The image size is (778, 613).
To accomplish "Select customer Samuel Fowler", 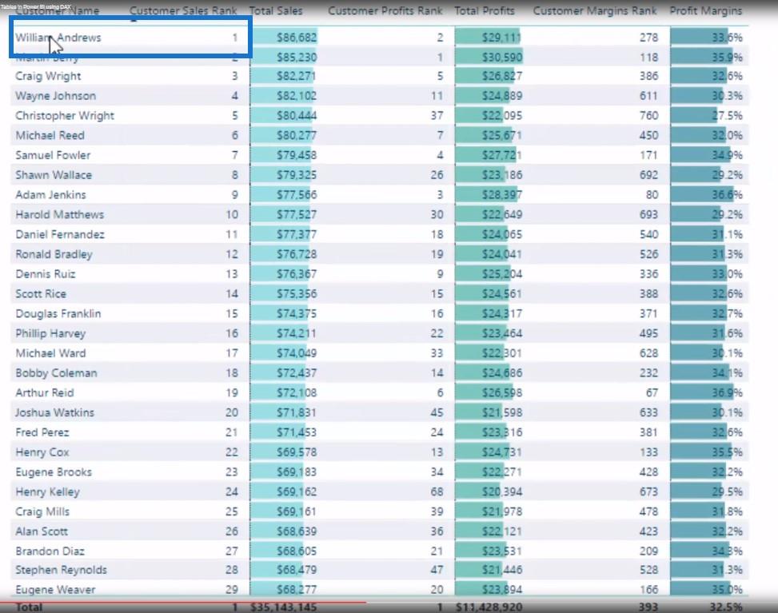I will pos(53,156).
